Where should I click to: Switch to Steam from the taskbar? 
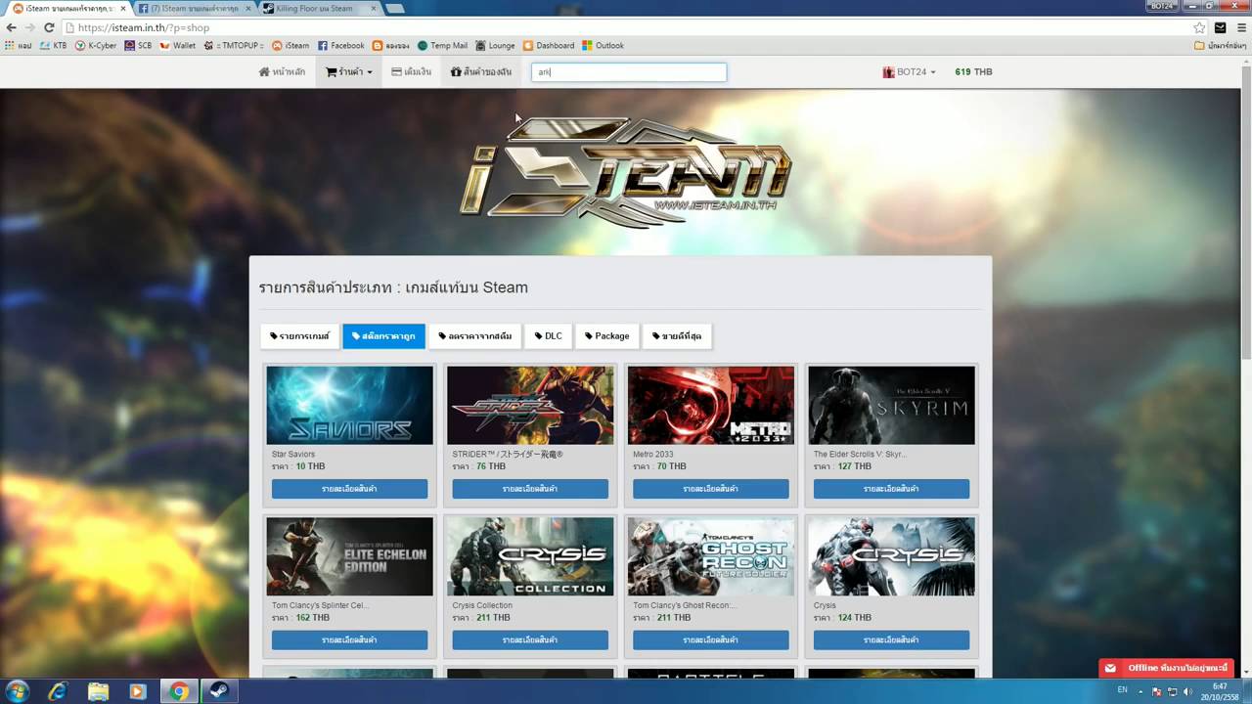218,691
